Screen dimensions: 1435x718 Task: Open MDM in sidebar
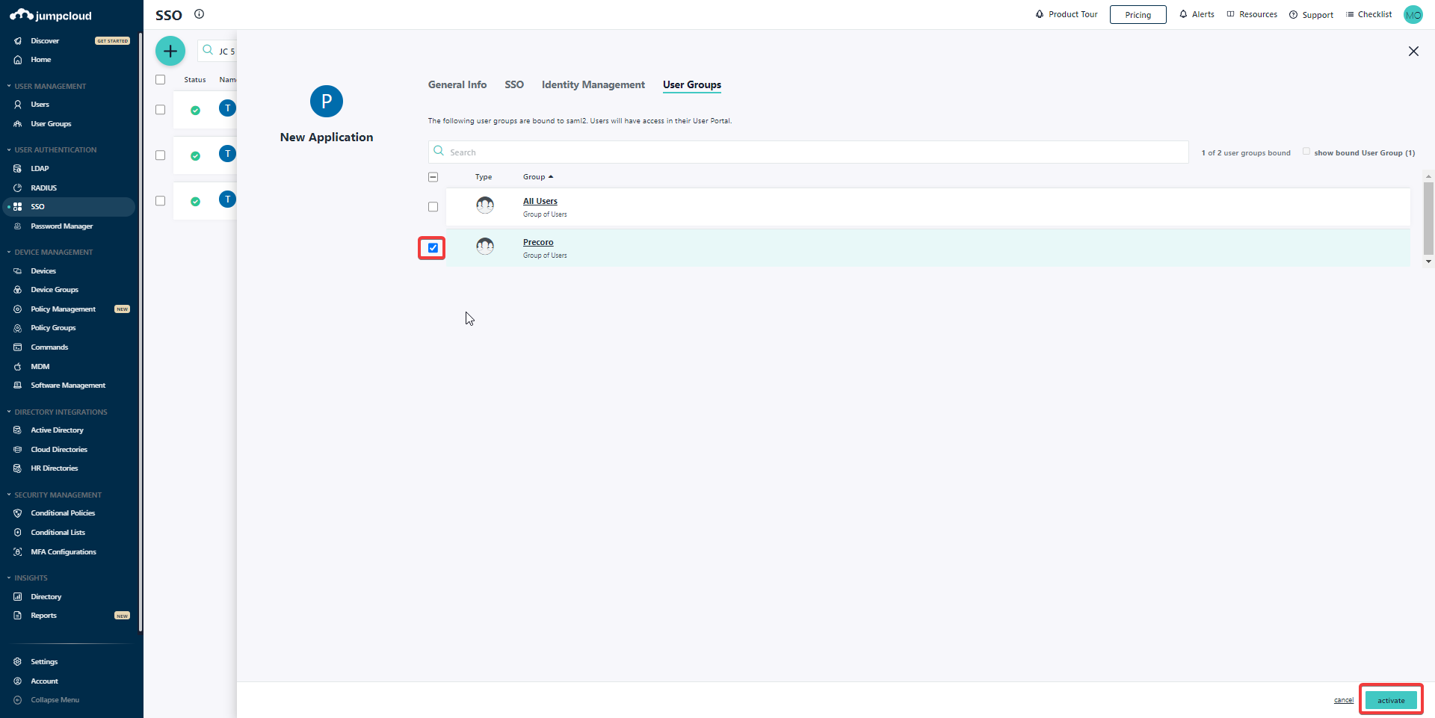40,367
